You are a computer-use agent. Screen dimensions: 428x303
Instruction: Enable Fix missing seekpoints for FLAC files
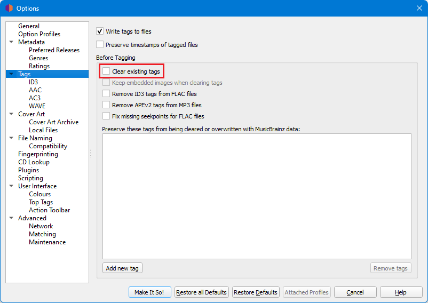(x=106, y=116)
